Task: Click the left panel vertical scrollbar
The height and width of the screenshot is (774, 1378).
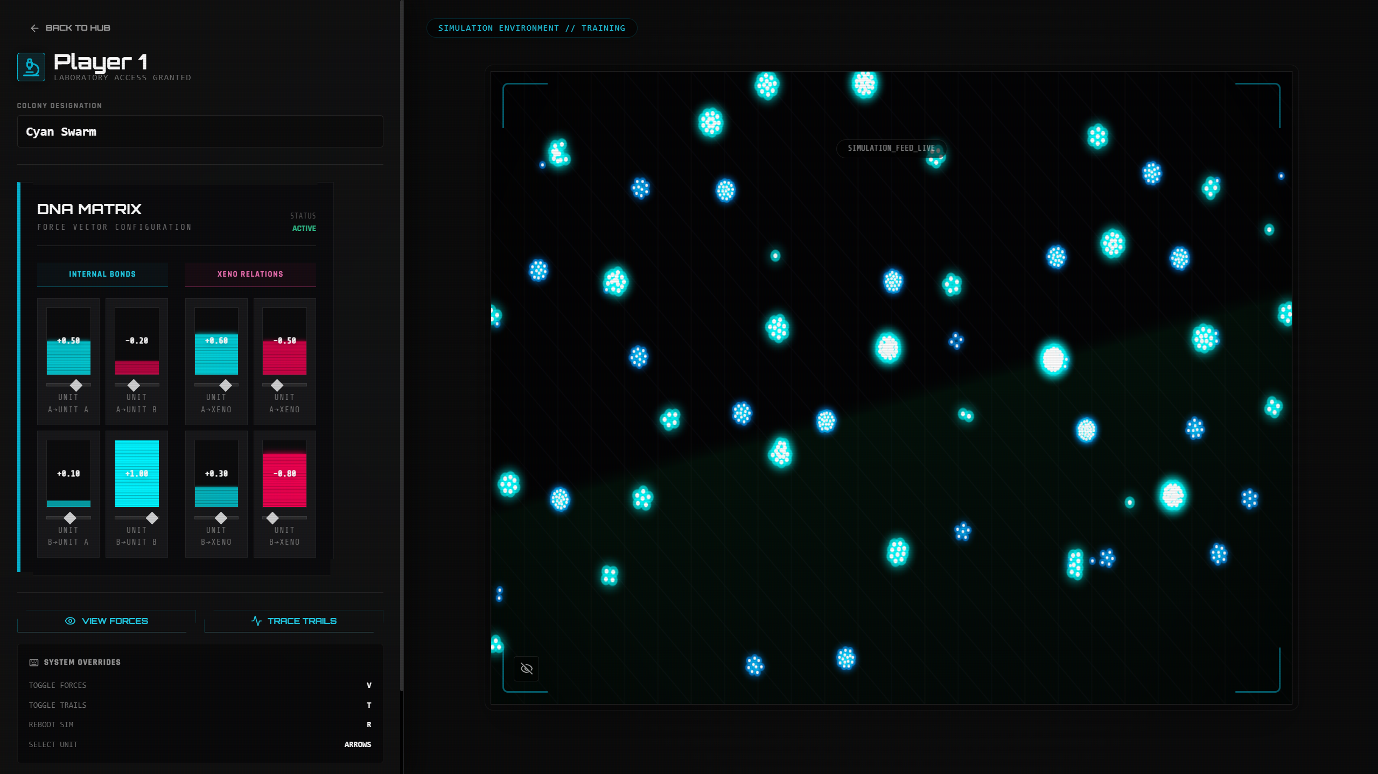Action: point(402,344)
